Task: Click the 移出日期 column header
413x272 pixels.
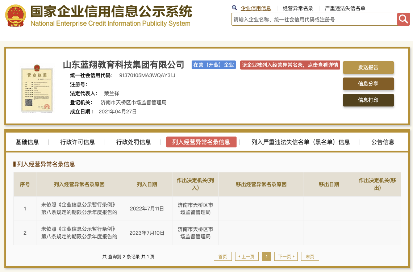Action: click(x=329, y=184)
